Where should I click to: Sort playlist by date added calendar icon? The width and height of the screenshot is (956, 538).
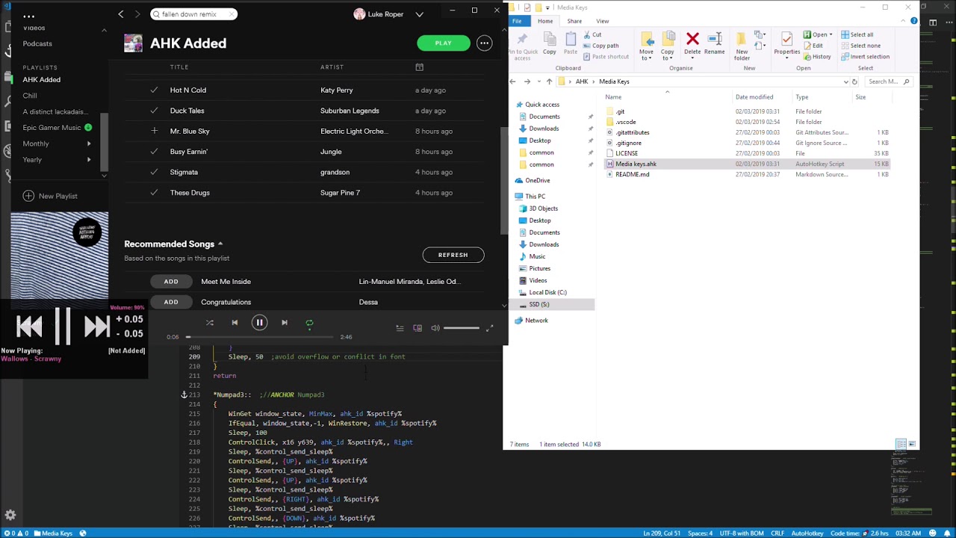coord(420,67)
